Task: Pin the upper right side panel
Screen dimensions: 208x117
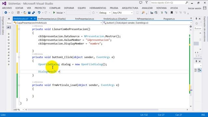Action: 196,19
